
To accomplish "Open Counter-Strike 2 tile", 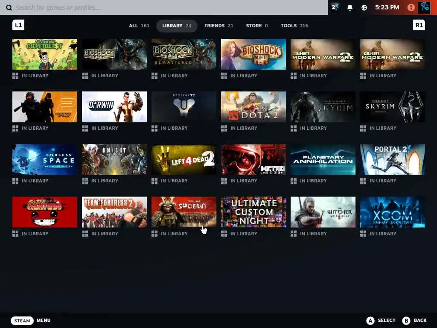I will pyautogui.click(x=45, y=107).
